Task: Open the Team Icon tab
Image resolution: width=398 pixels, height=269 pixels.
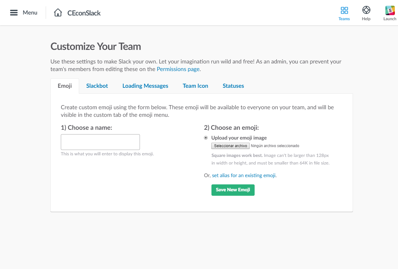Action: click(x=195, y=86)
